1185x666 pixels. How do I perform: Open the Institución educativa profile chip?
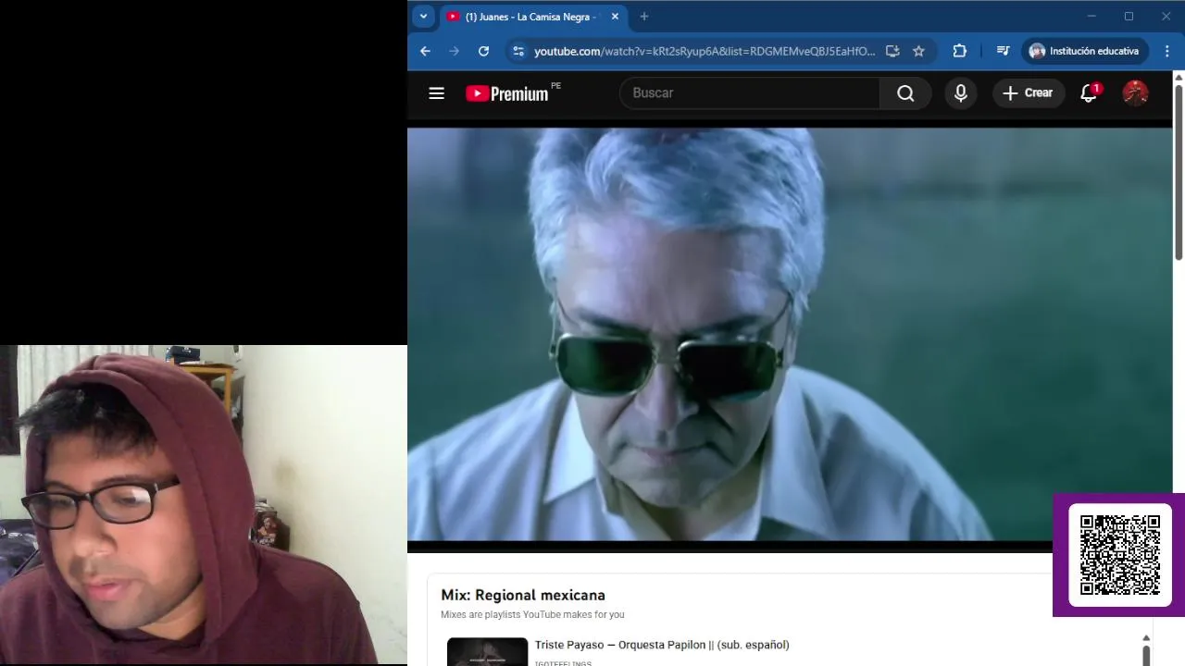1084,51
